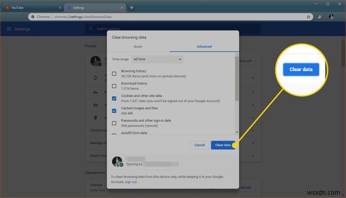Expand the Import bookmarks row arrow

coord(253,155)
